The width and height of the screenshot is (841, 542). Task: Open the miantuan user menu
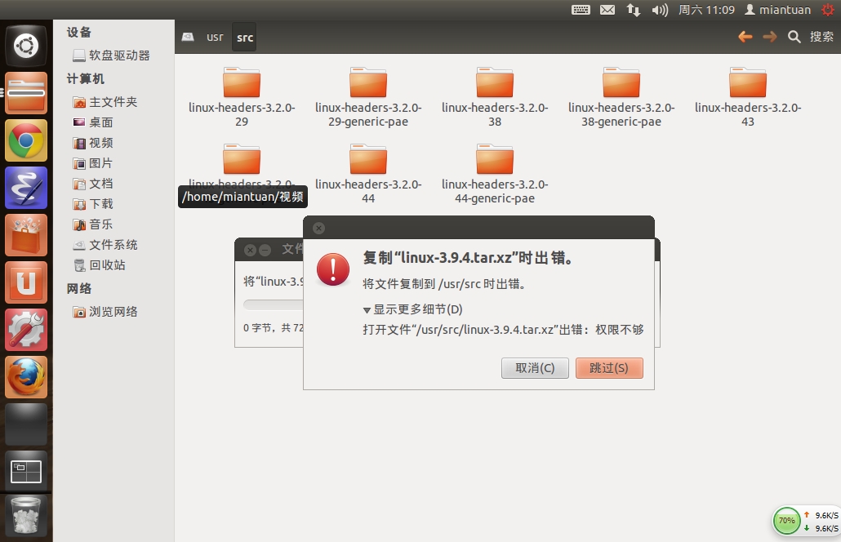777,10
